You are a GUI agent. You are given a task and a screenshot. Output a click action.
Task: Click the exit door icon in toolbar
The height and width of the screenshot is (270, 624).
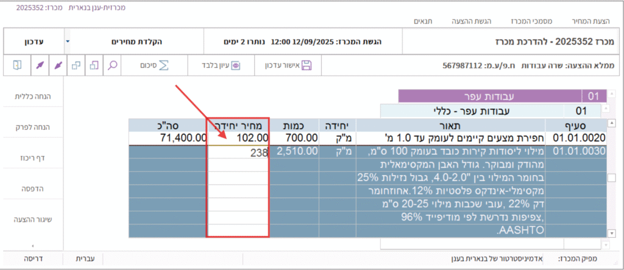click(17, 65)
